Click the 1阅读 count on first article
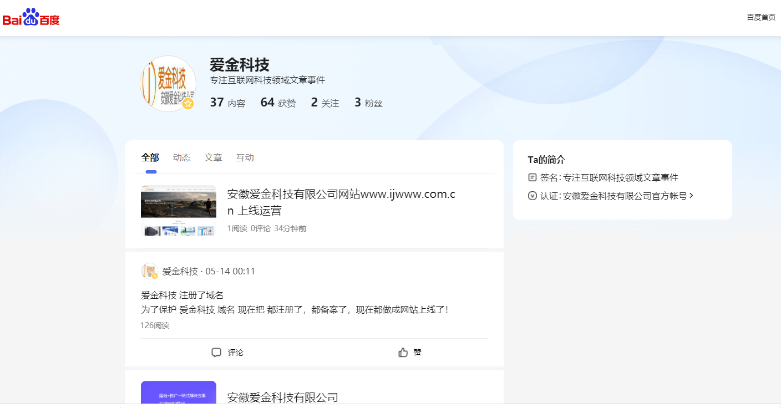Viewport: 781px width, 408px height. (237, 228)
